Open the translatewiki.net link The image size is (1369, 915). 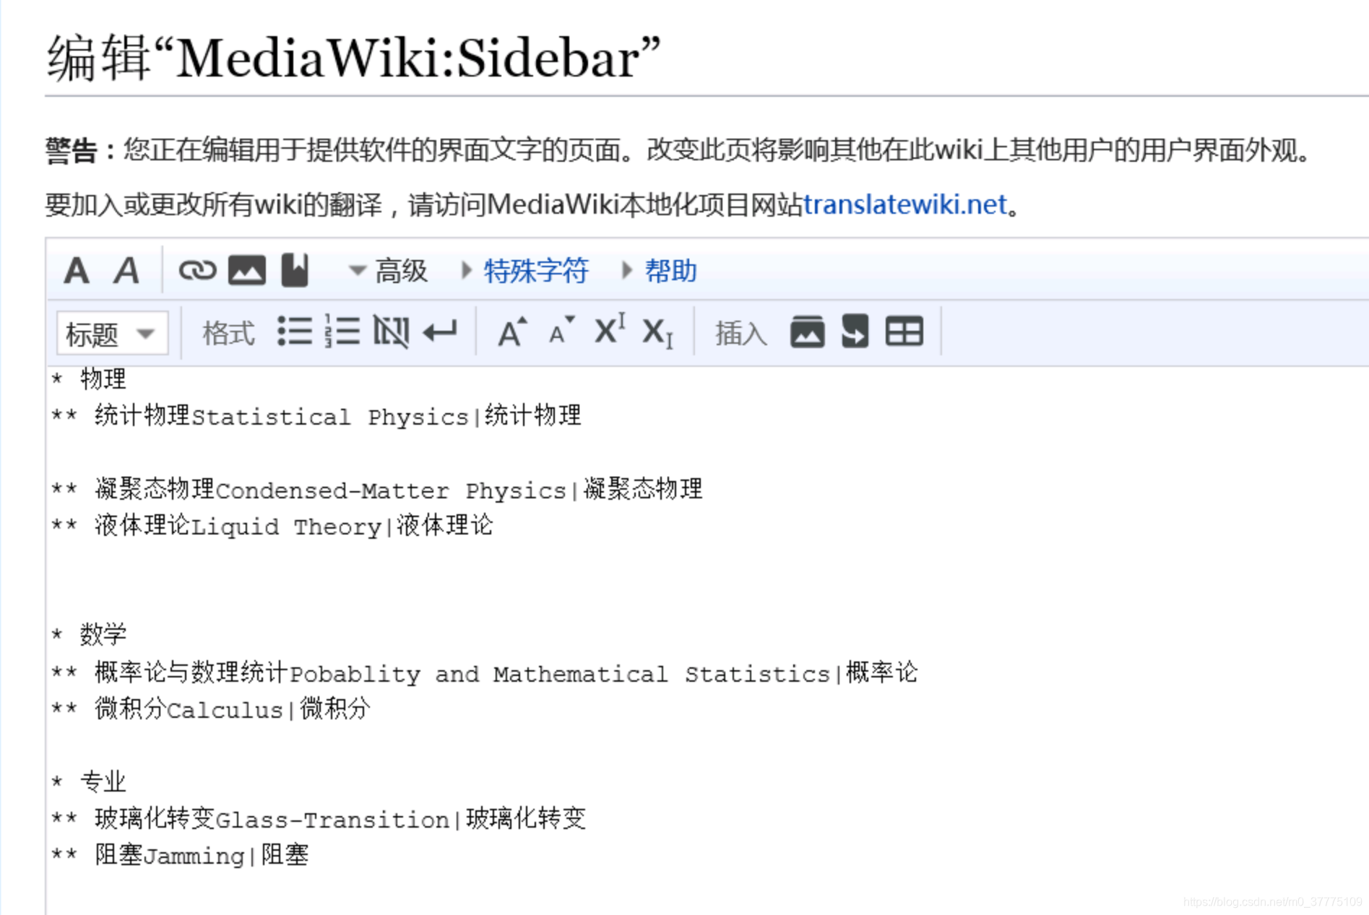[x=904, y=204]
